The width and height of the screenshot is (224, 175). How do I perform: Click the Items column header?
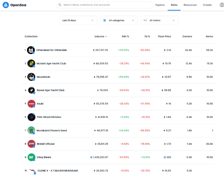209,37
